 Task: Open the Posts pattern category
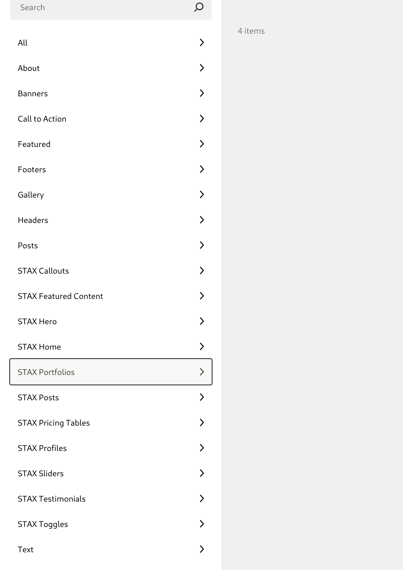point(111,245)
